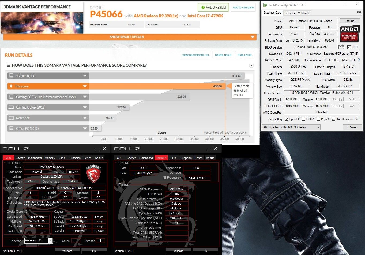
Task: Toggle the DirectCompute 5.0 checkbox
Action: coord(333,119)
